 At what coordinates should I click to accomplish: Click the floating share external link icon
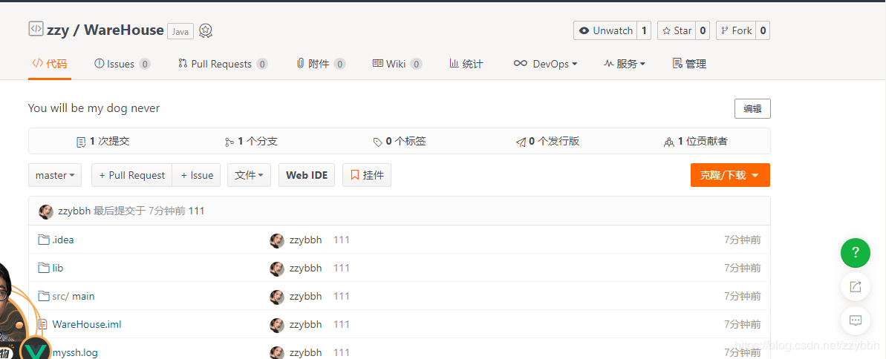856,287
